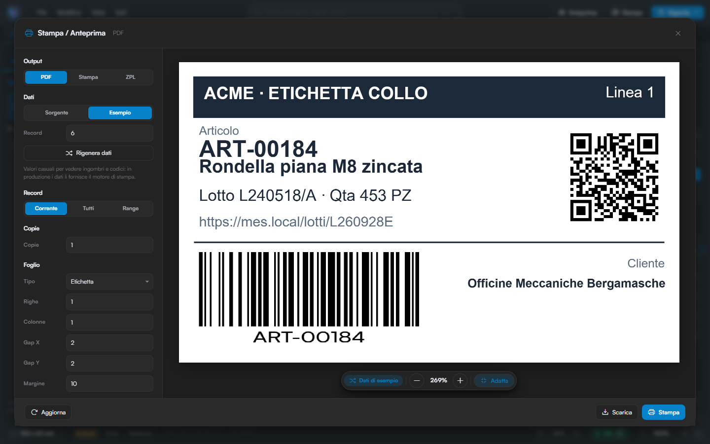Click the Rigenera dati shuffle button
The image size is (710, 444).
88,153
